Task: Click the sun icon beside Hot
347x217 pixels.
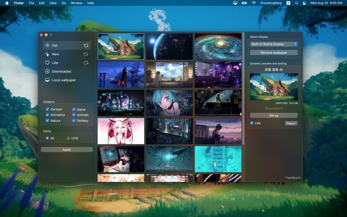Action: coord(47,45)
